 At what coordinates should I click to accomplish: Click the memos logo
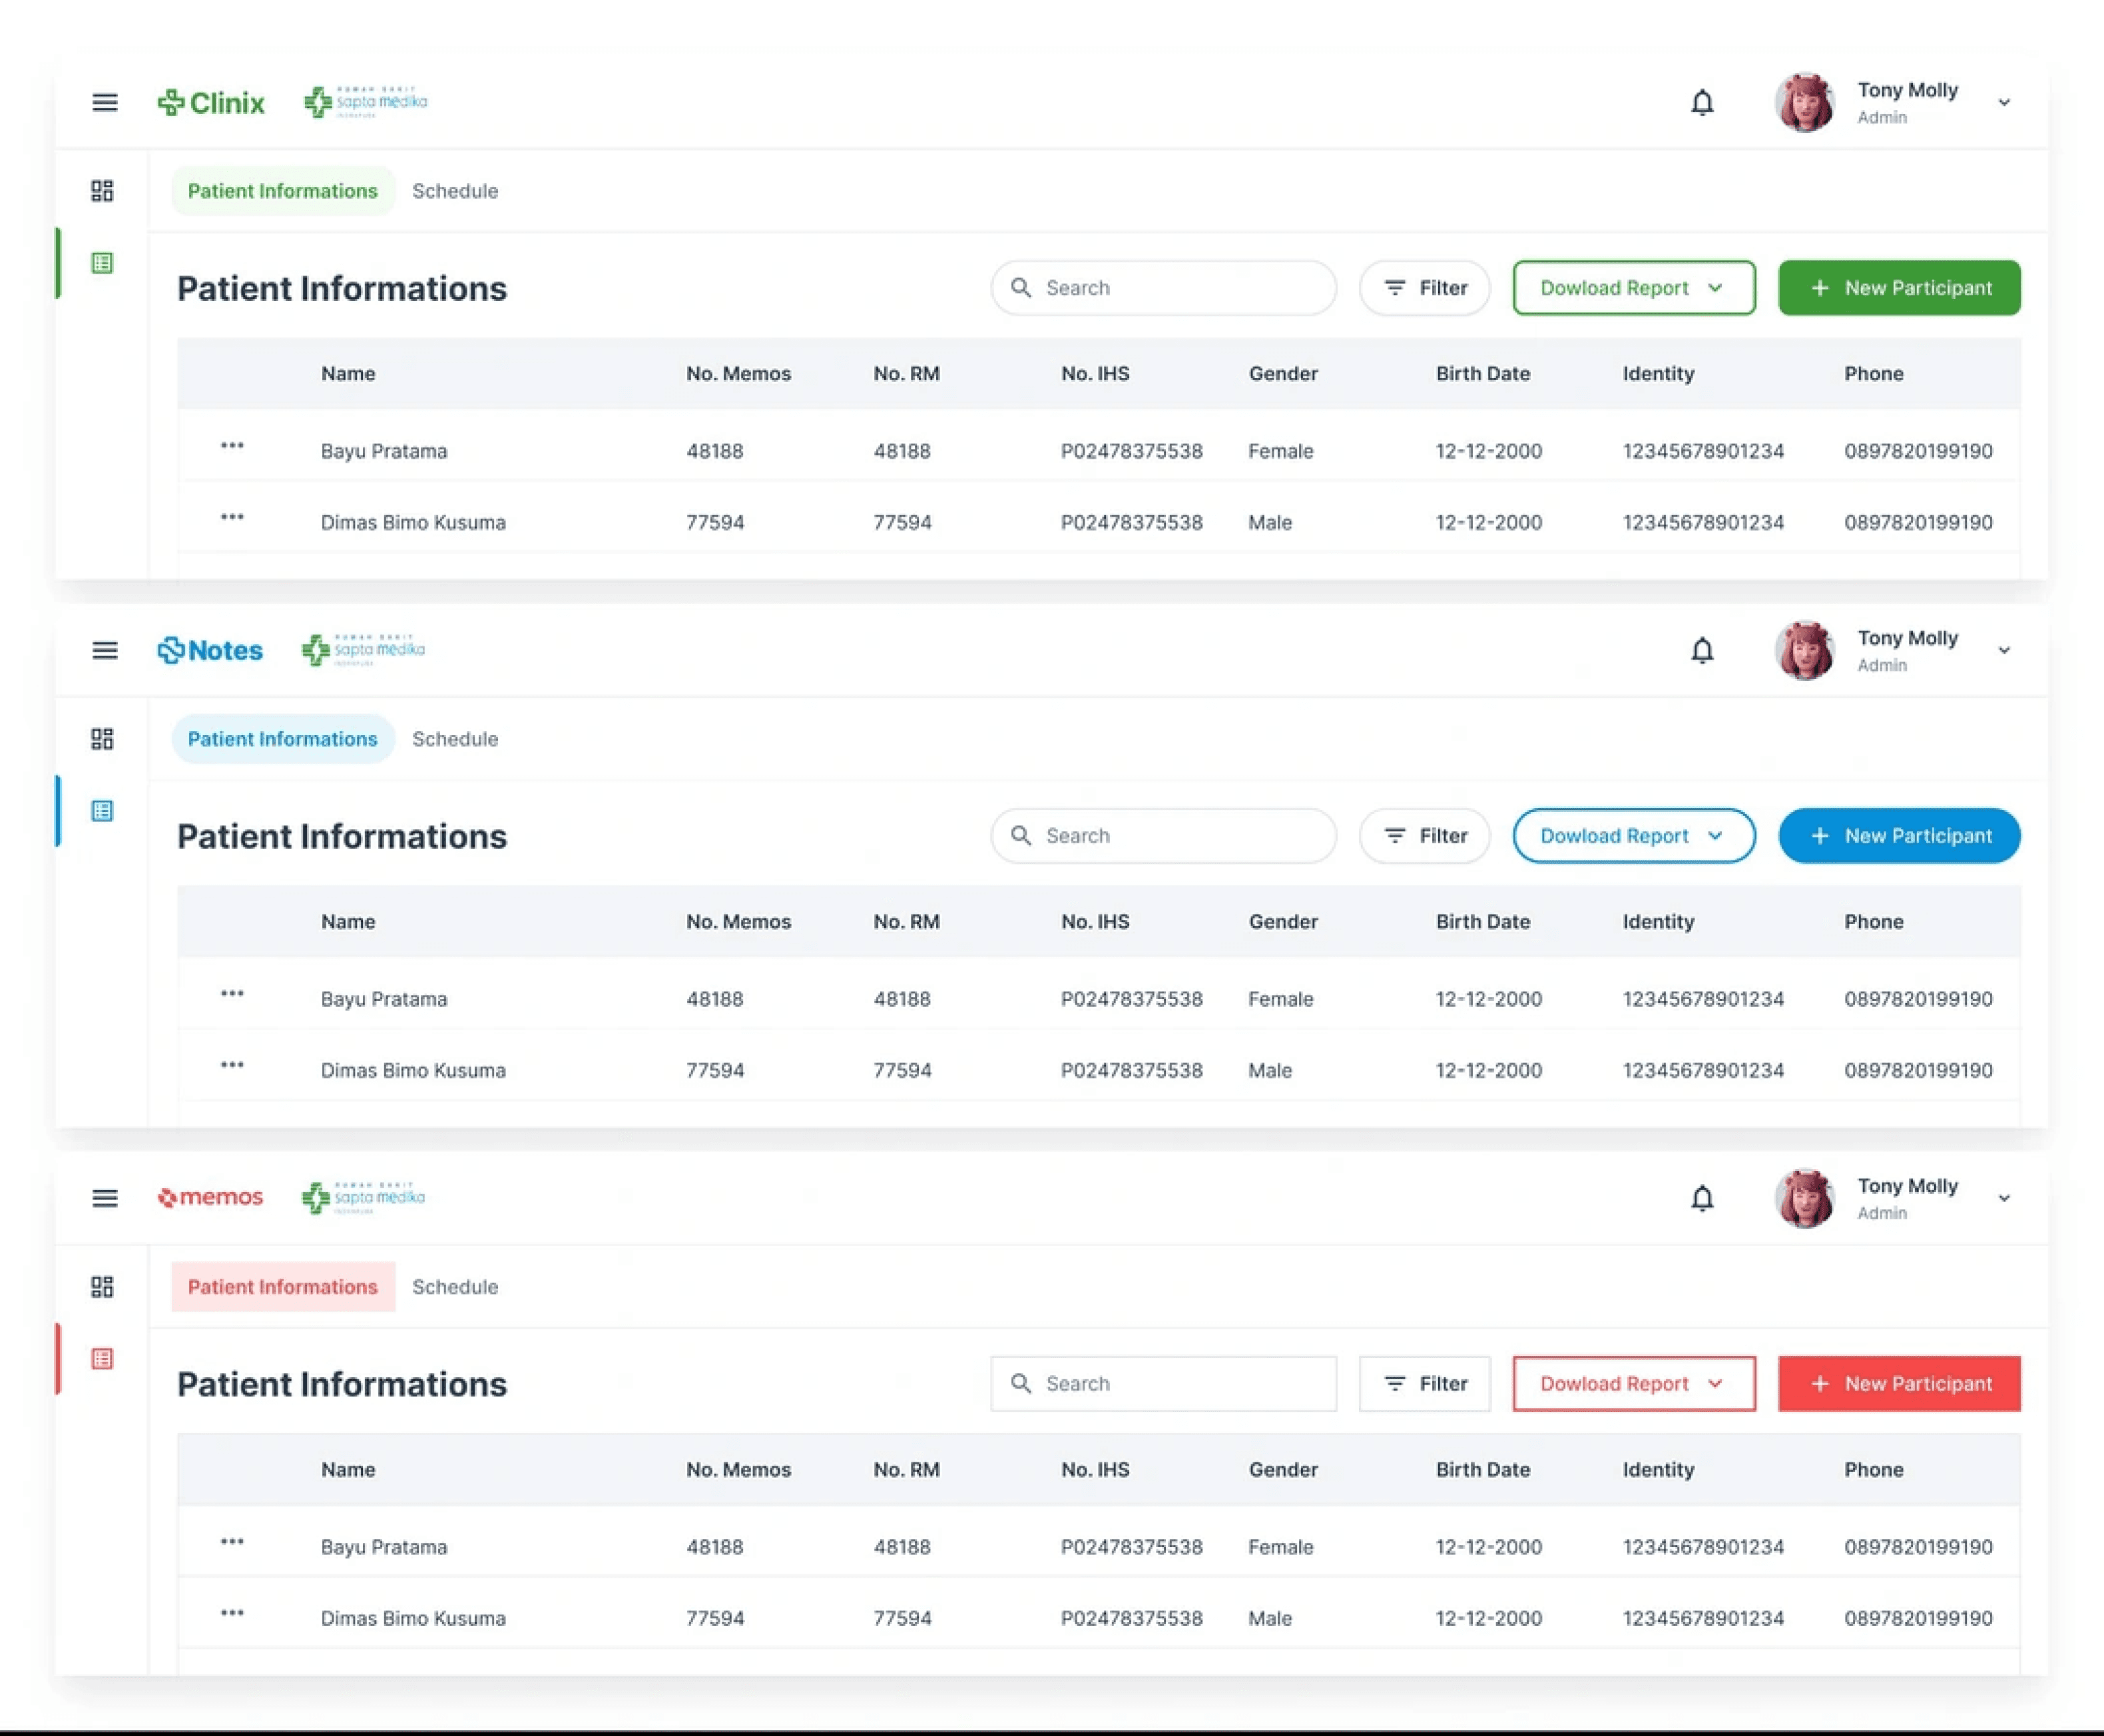(211, 1197)
